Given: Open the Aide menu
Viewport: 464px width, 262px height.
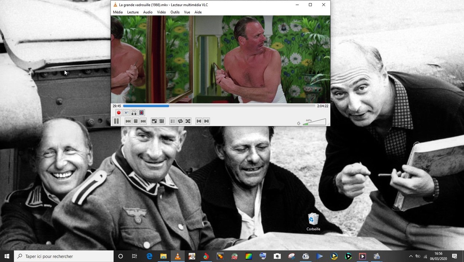Looking at the screenshot, I should click(198, 12).
